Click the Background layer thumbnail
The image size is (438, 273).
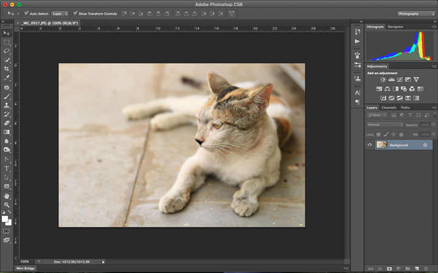[381, 145]
